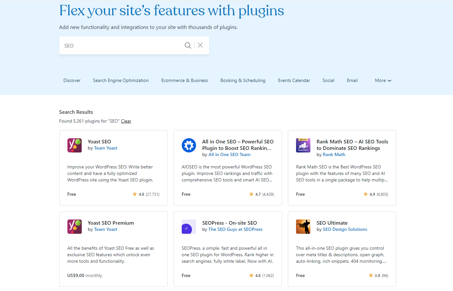The width and height of the screenshot is (453, 291).
Task: Click the SEO Design Solutions link
Action: (345, 229)
